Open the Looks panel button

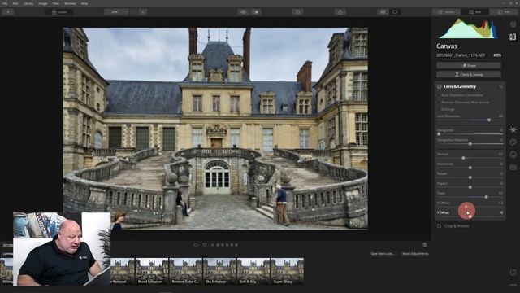pyautogui.click(x=59, y=12)
